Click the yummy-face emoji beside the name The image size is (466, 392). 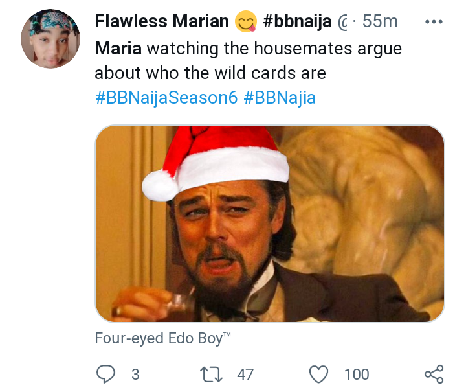pos(247,22)
